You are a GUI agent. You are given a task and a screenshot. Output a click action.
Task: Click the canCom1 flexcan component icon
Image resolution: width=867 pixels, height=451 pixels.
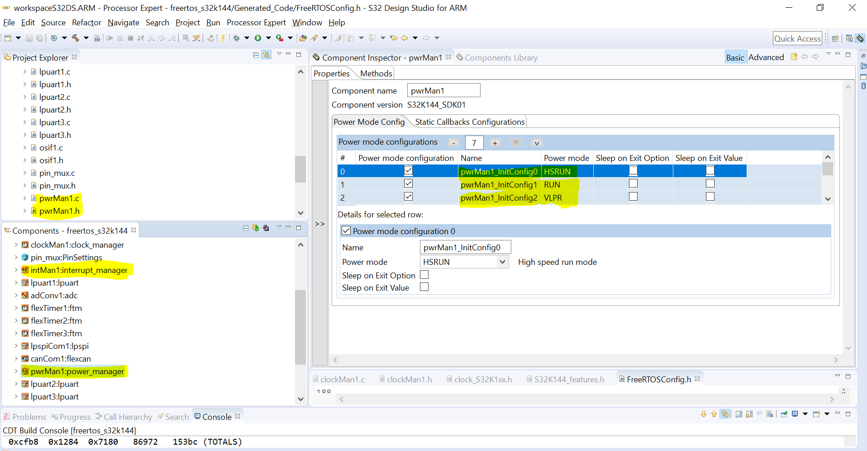25,359
